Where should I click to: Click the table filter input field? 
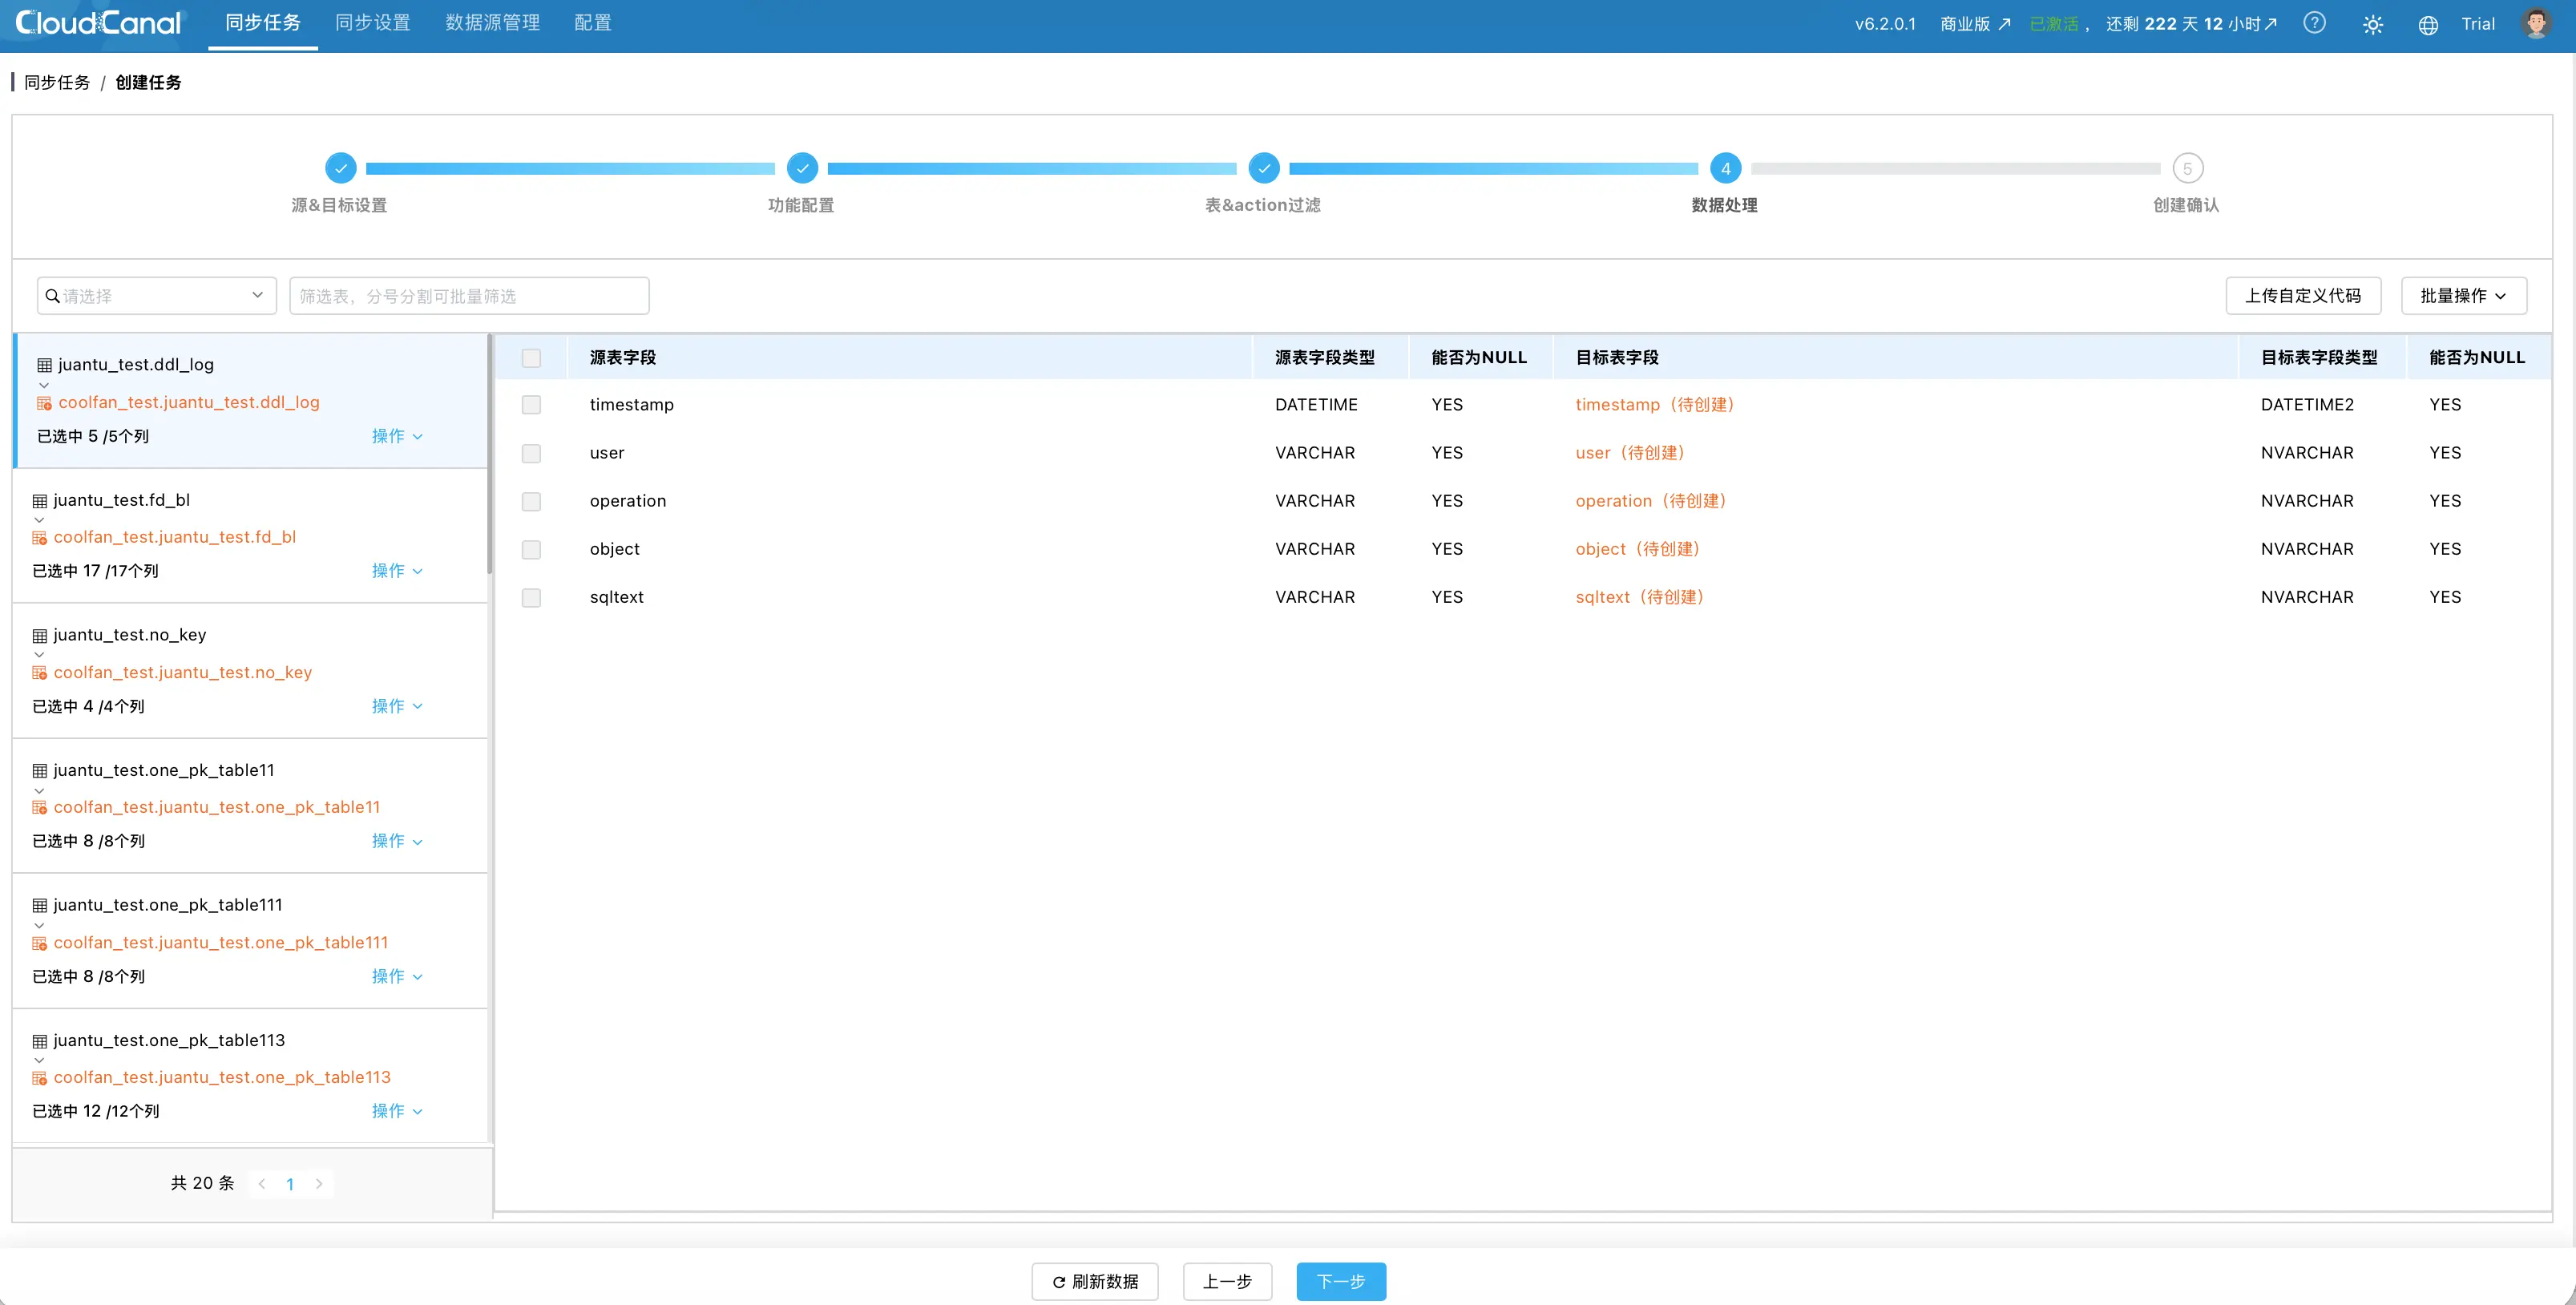coord(469,296)
